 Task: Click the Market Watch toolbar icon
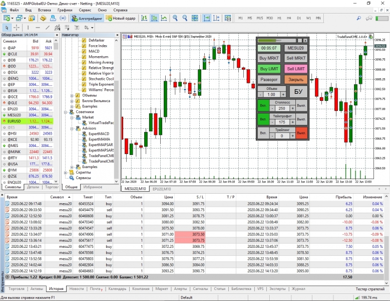tap(32, 18)
